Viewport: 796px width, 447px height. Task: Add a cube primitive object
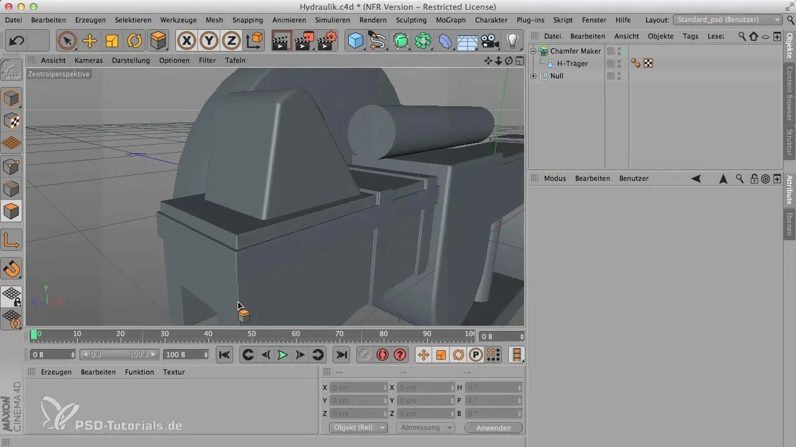pyautogui.click(x=356, y=41)
